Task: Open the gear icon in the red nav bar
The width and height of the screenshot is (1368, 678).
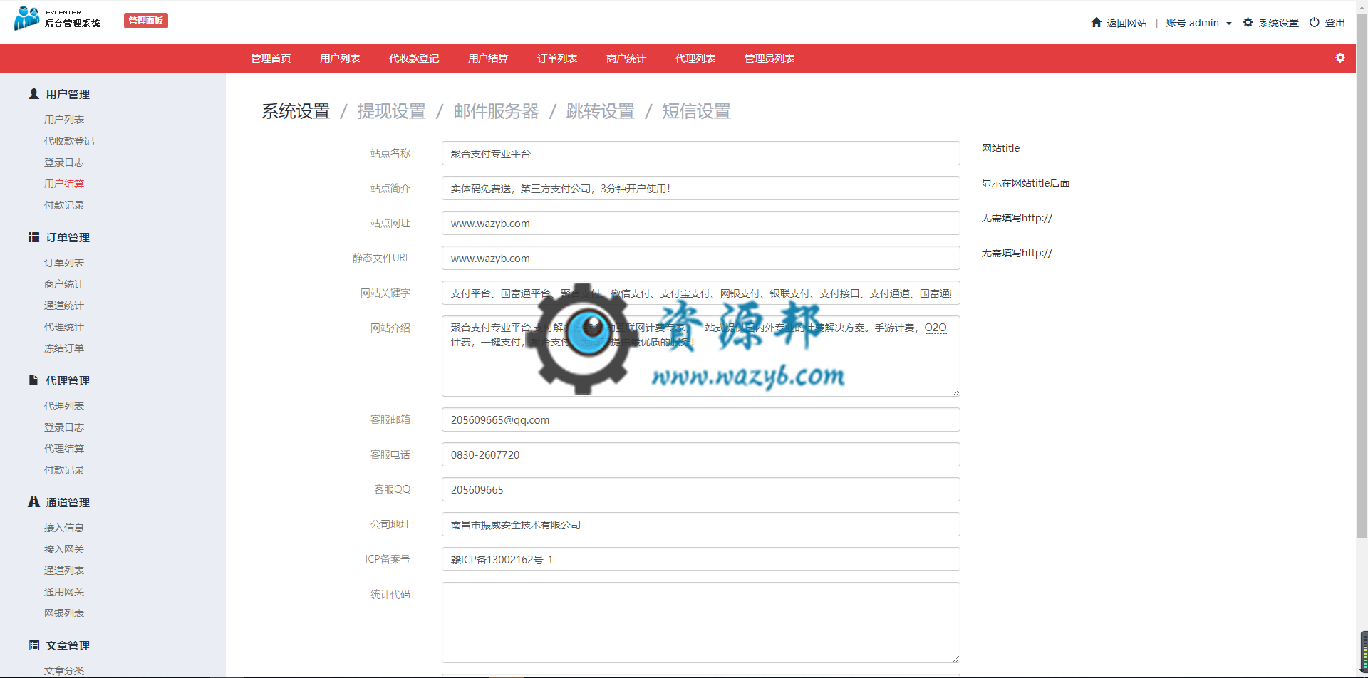Action: [1340, 58]
